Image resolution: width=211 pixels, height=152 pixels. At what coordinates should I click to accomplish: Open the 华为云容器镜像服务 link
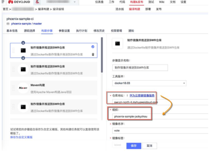click(x=142, y=95)
